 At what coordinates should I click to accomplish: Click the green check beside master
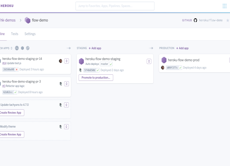[x=111, y=64]
